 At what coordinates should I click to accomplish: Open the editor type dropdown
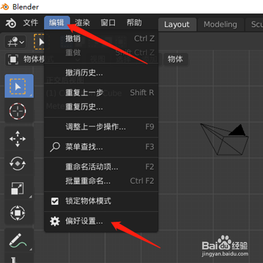tap(15, 42)
